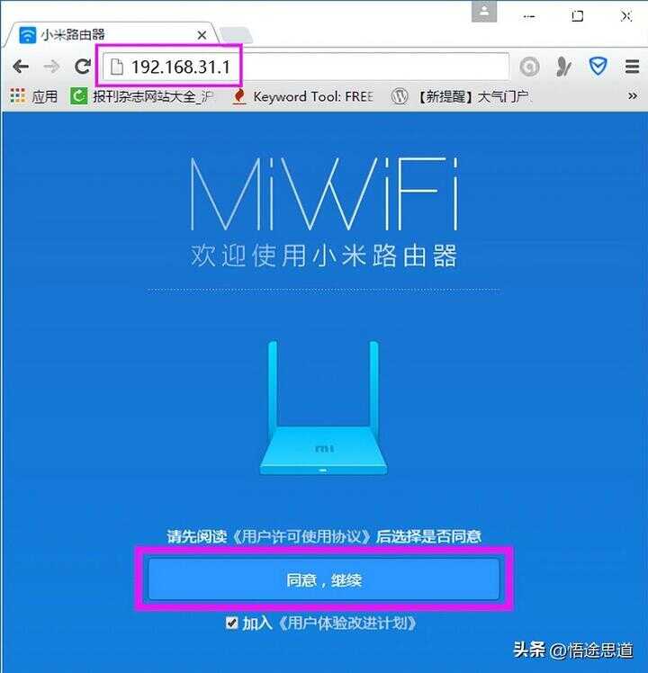648x673 pixels.
Task: Click the gray circular extension icon
Action: click(529, 67)
